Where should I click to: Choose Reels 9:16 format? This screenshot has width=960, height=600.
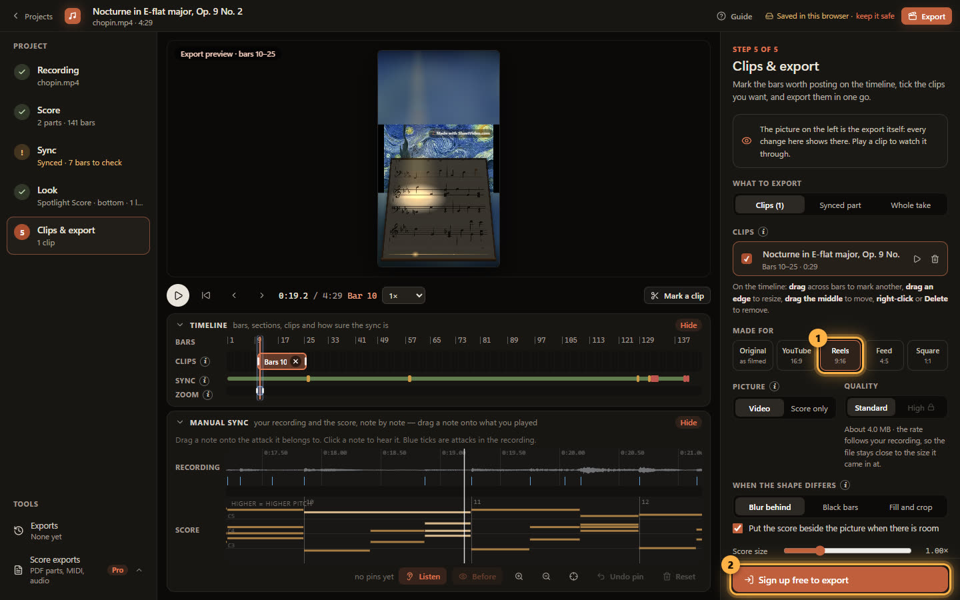[x=840, y=355]
